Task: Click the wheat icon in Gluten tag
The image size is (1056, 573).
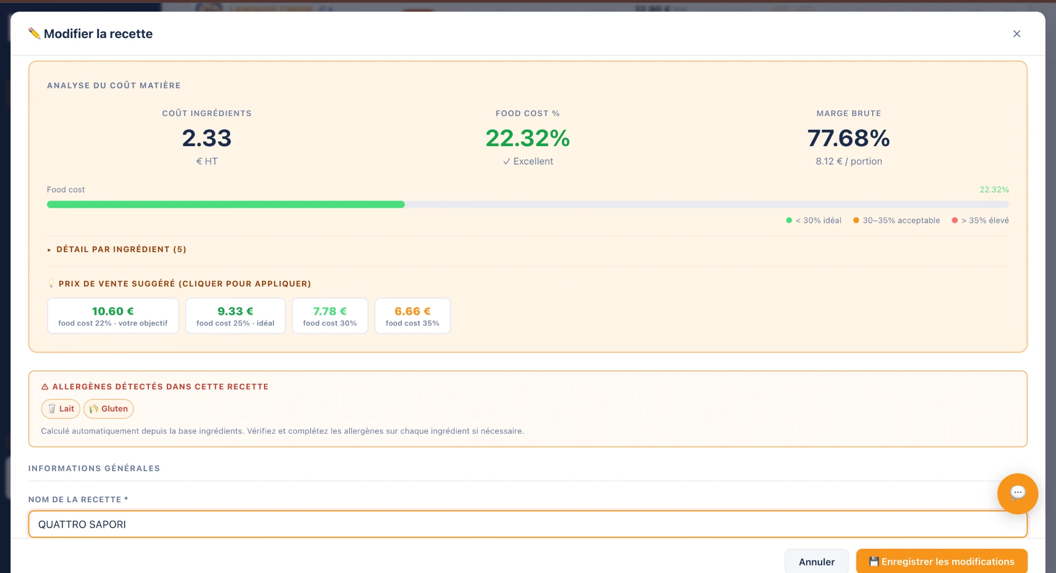Action: [x=94, y=409]
